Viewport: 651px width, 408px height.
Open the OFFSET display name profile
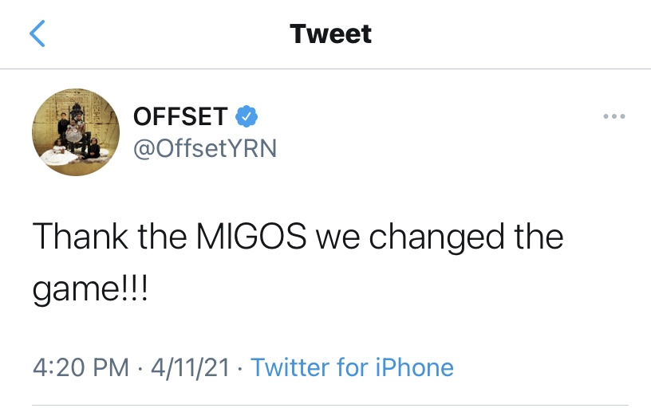click(180, 116)
